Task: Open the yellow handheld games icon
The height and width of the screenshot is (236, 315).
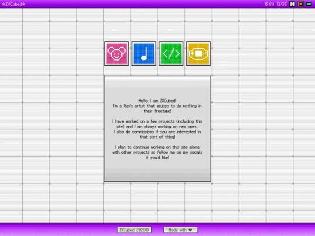Action: pos(198,54)
